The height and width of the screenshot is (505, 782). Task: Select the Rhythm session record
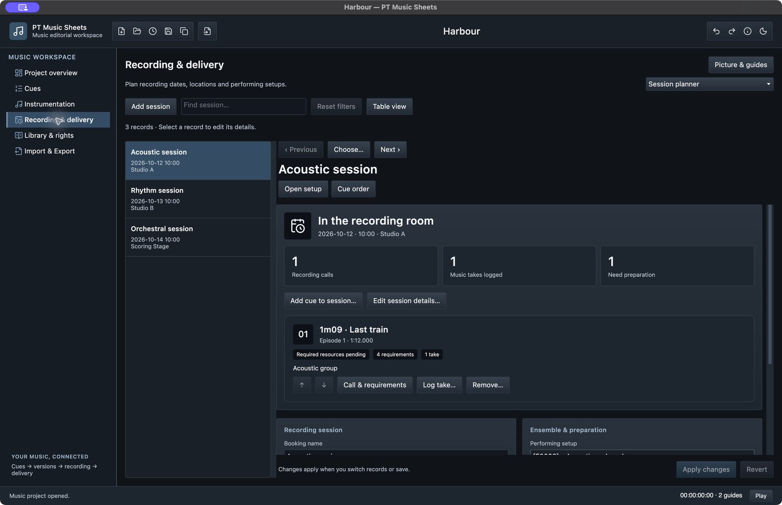pos(198,199)
